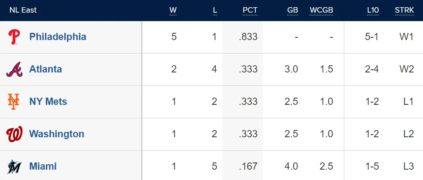The width and height of the screenshot is (423, 180).
Task: Click the PCT column header
Action: [x=250, y=10]
